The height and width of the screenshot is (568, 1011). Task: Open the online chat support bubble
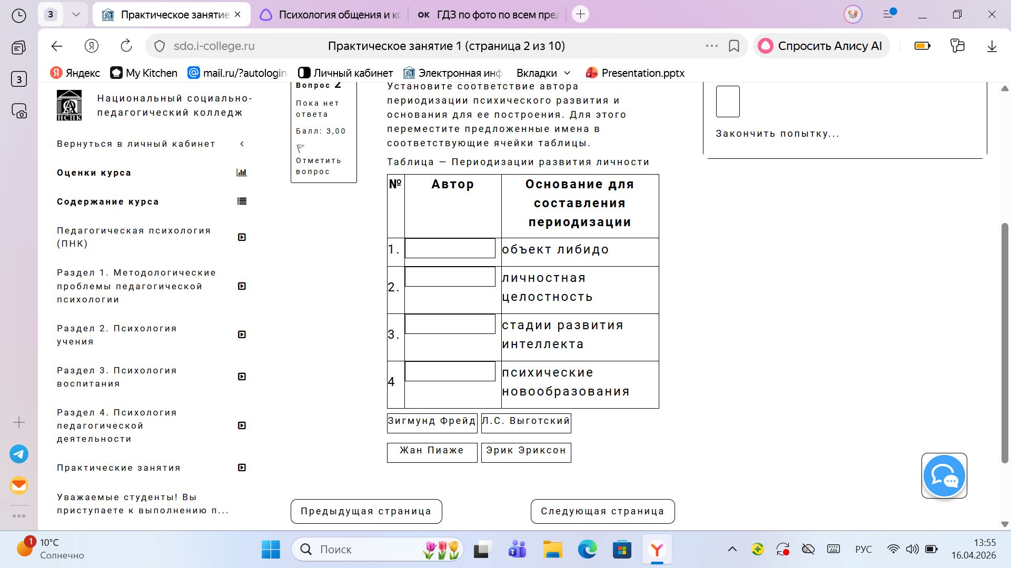point(944,476)
